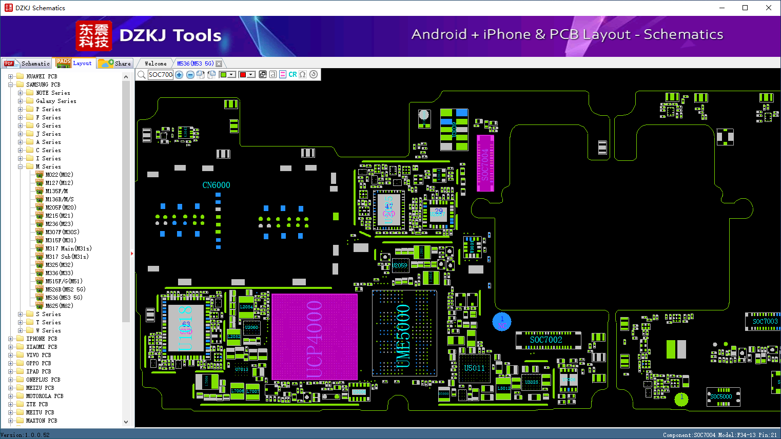Viewport: 781px width, 439px height.
Task: Collapse the M Series tree node
Action: click(x=21, y=166)
